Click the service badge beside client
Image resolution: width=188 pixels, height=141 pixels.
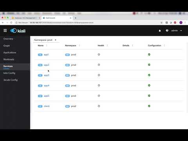point(40,106)
